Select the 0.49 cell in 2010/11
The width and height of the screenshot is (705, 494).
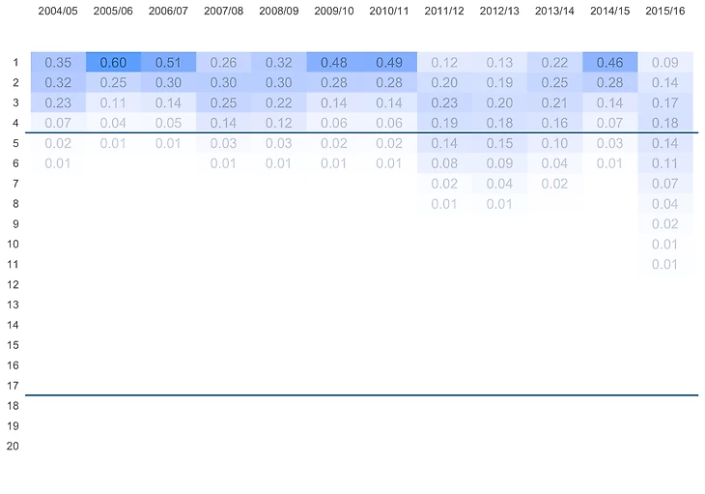pos(389,63)
